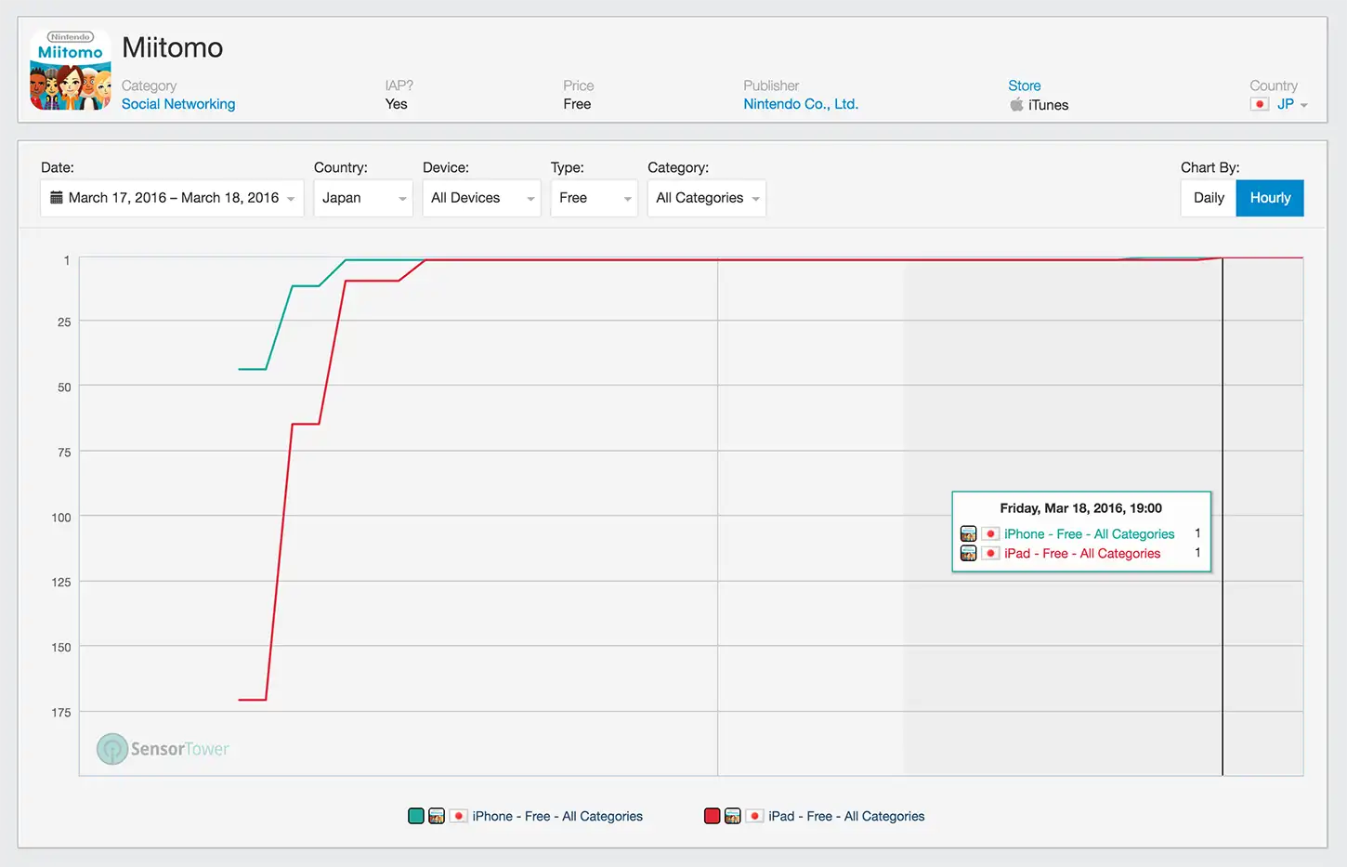Switch chart to Daily view
Viewport: 1347px width, 867px height.
click(1209, 198)
